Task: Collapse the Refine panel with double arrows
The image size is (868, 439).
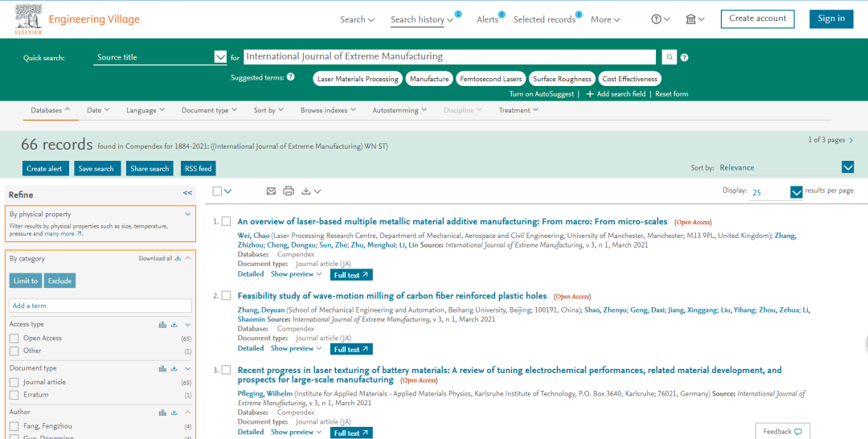Action: (x=187, y=193)
